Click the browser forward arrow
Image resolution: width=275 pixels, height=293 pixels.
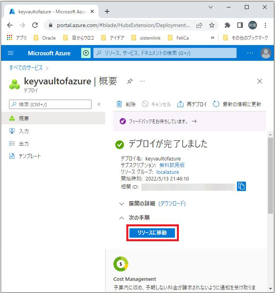pos(22,25)
